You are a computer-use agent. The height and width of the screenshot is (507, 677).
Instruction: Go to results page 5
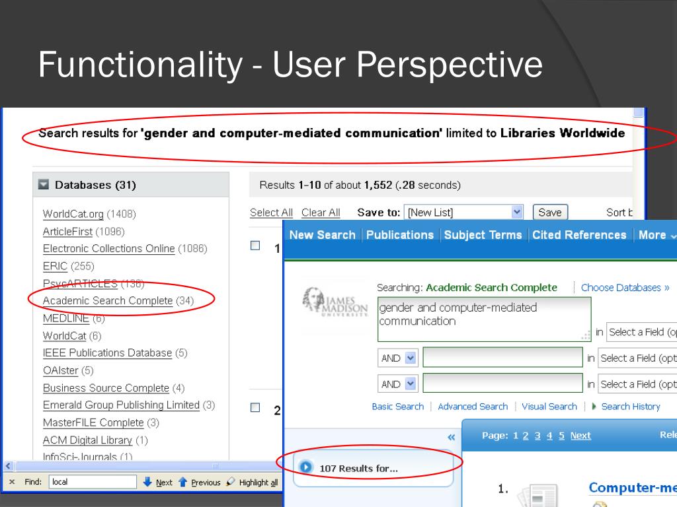(x=561, y=436)
